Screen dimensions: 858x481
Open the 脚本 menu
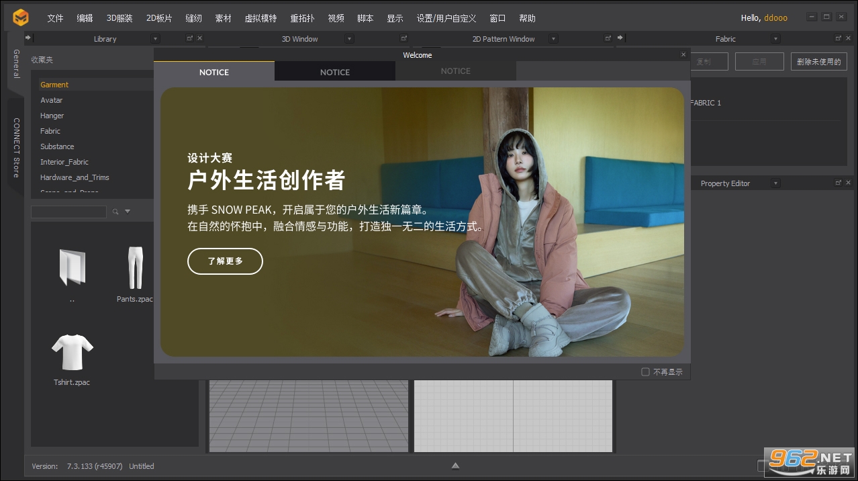(x=365, y=18)
